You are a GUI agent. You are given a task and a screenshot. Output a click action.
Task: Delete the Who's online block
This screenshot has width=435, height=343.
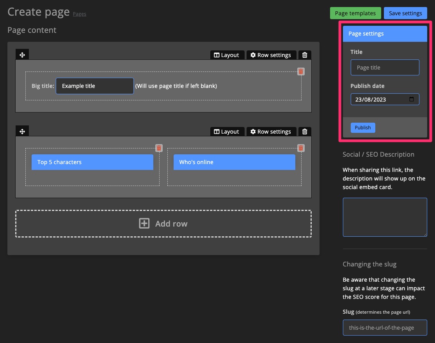tap(301, 148)
